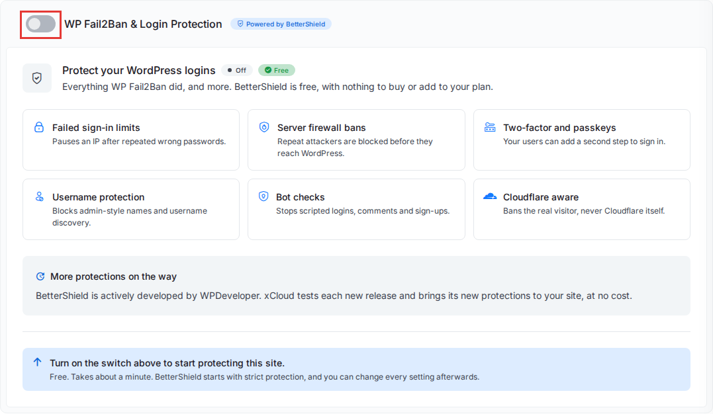
Task: Click 'Repeat attackers are blocked' description text
Action: (355, 147)
